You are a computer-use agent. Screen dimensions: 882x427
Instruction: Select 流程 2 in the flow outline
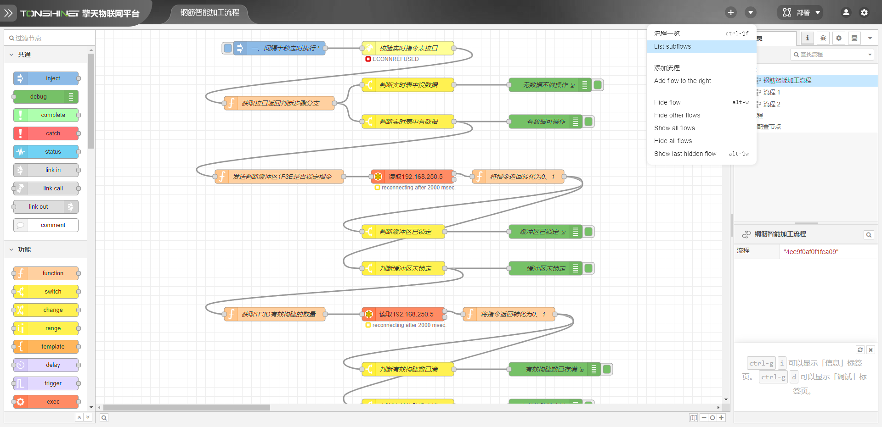(x=771, y=104)
